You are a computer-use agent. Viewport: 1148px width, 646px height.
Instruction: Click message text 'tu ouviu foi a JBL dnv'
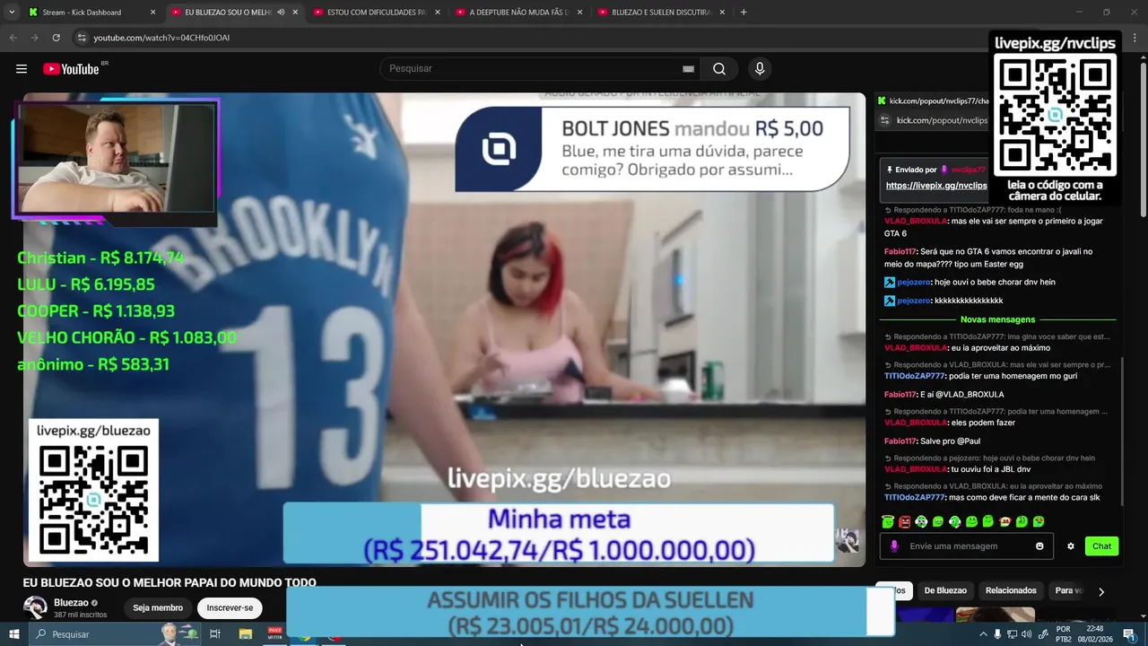[x=991, y=469]
